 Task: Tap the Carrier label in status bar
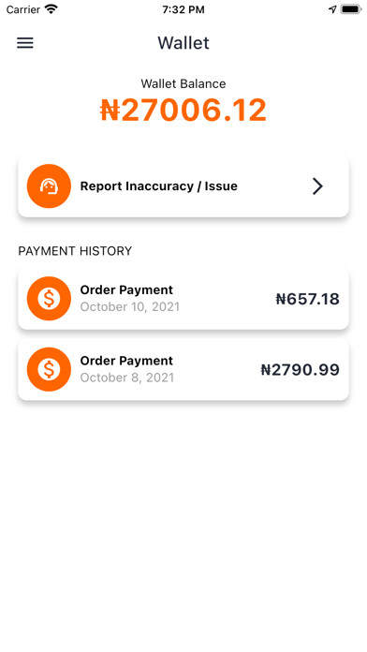(23, 9)
